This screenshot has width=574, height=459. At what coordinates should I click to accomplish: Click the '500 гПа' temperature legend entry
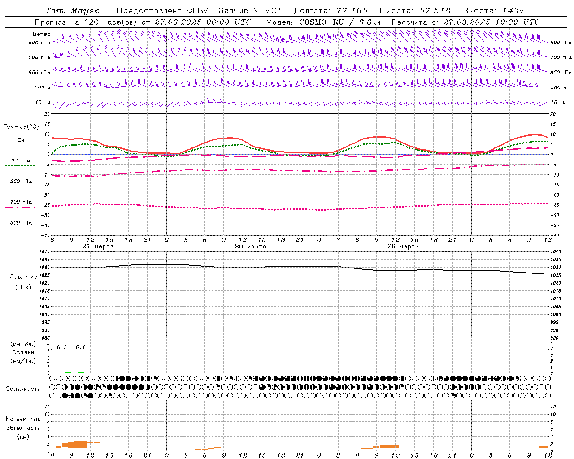coord(21,222)
